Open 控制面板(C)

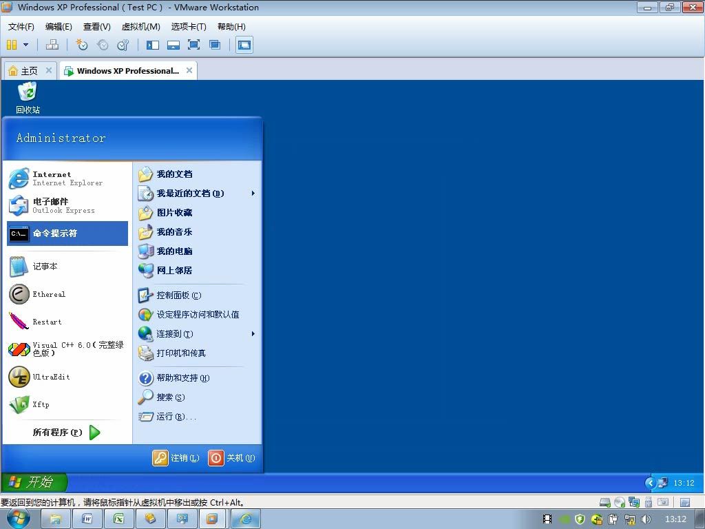pyautogui.click(x=197, y=295)
